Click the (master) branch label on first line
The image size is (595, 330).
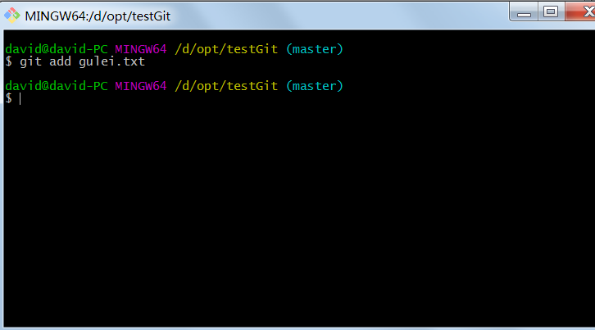[314, 50]
